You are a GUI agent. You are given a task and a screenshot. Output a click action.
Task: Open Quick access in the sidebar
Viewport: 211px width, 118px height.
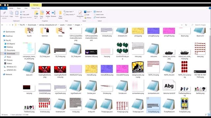9,32
